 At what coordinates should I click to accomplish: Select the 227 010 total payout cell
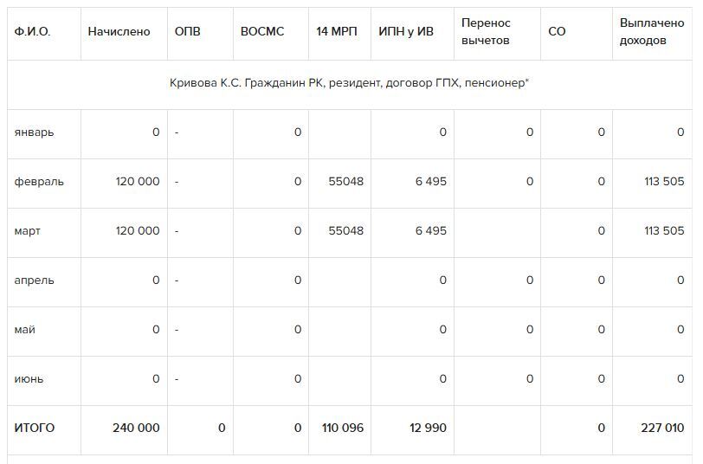(662, 429)
